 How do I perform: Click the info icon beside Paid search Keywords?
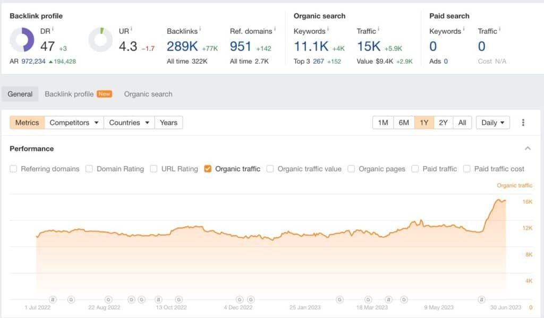click(x=463, y=29)
